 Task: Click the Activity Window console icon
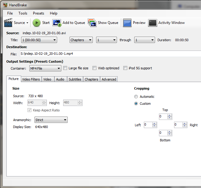152,23
